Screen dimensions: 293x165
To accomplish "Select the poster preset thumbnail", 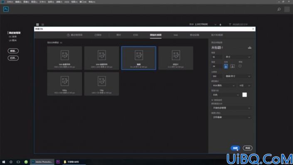I will (x=139, y=58).
